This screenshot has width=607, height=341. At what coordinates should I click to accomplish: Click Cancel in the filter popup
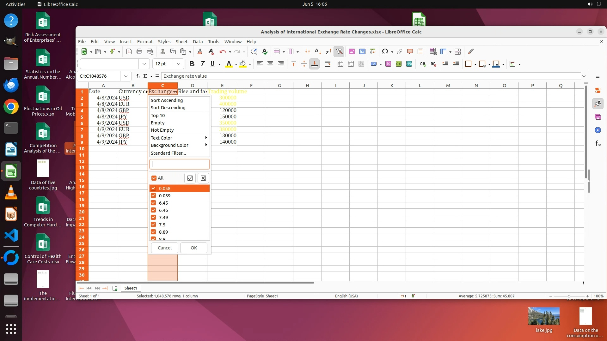[164, 248]
